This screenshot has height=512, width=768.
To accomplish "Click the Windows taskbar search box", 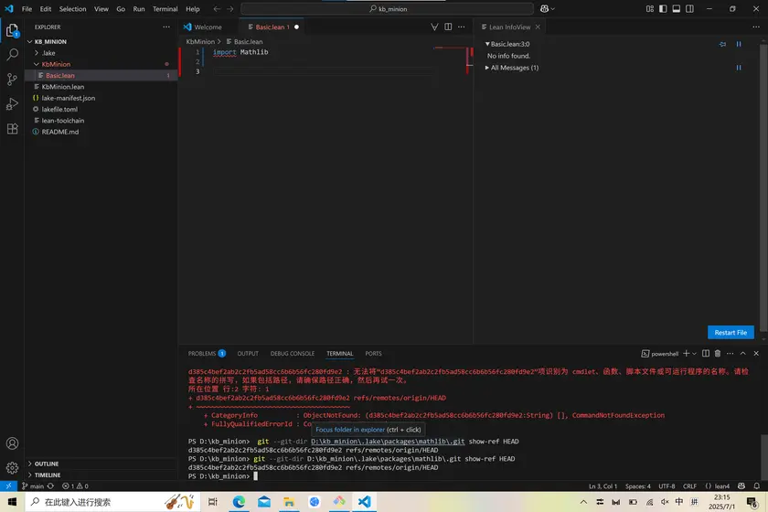I will click(x=82, y=502).
